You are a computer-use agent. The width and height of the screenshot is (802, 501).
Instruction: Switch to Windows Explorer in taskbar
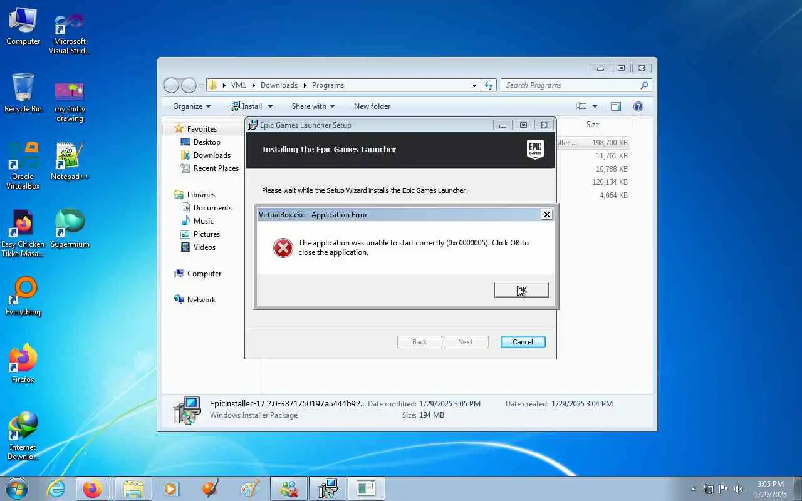coord(133,488)
